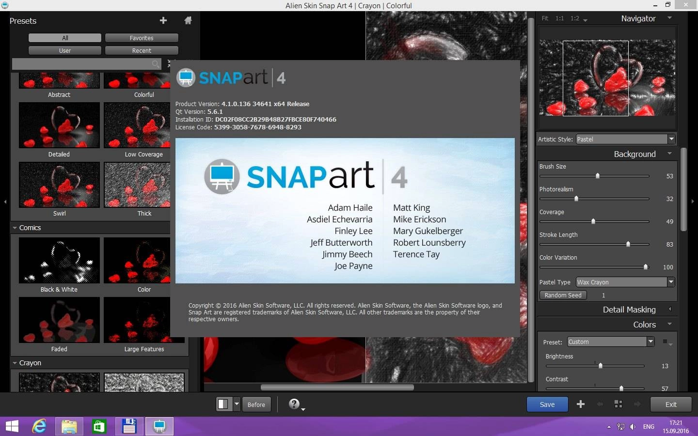Screen dimensions: 698x436
Task: Click the ENG language indicator
Action: (x=649, y=427)
